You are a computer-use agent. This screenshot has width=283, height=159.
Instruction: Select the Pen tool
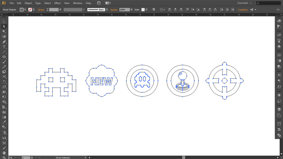[x=4, y=42]
